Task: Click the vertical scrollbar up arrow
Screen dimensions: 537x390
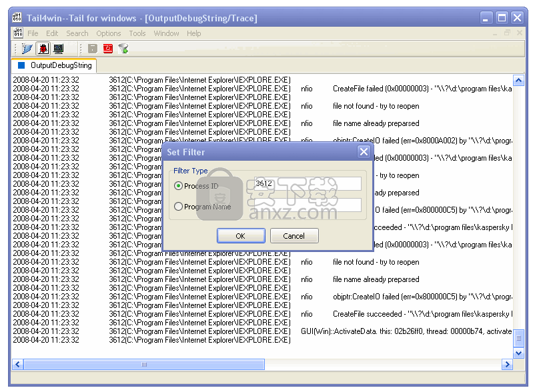Action: tap(518, 81)
